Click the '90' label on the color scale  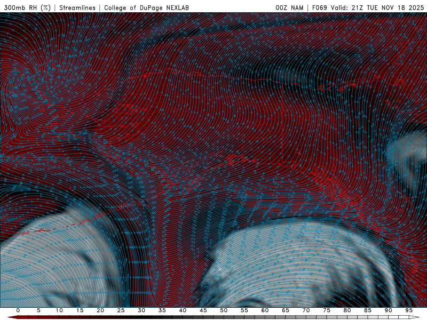point(388,310)
